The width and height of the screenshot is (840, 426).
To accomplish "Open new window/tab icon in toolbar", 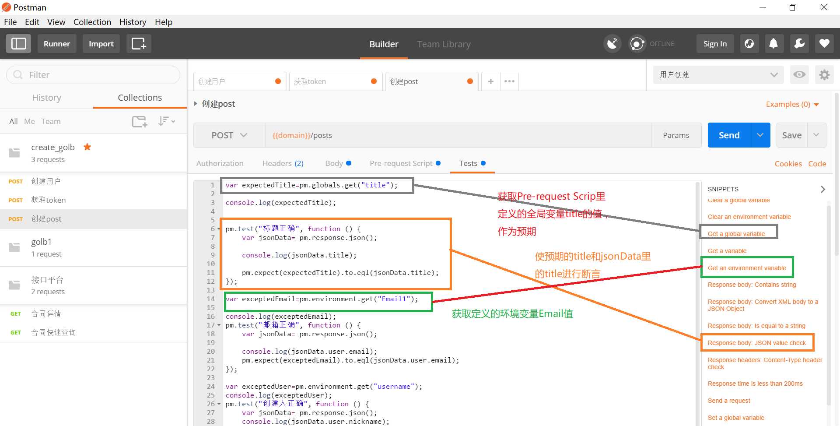I will point(139,44).
